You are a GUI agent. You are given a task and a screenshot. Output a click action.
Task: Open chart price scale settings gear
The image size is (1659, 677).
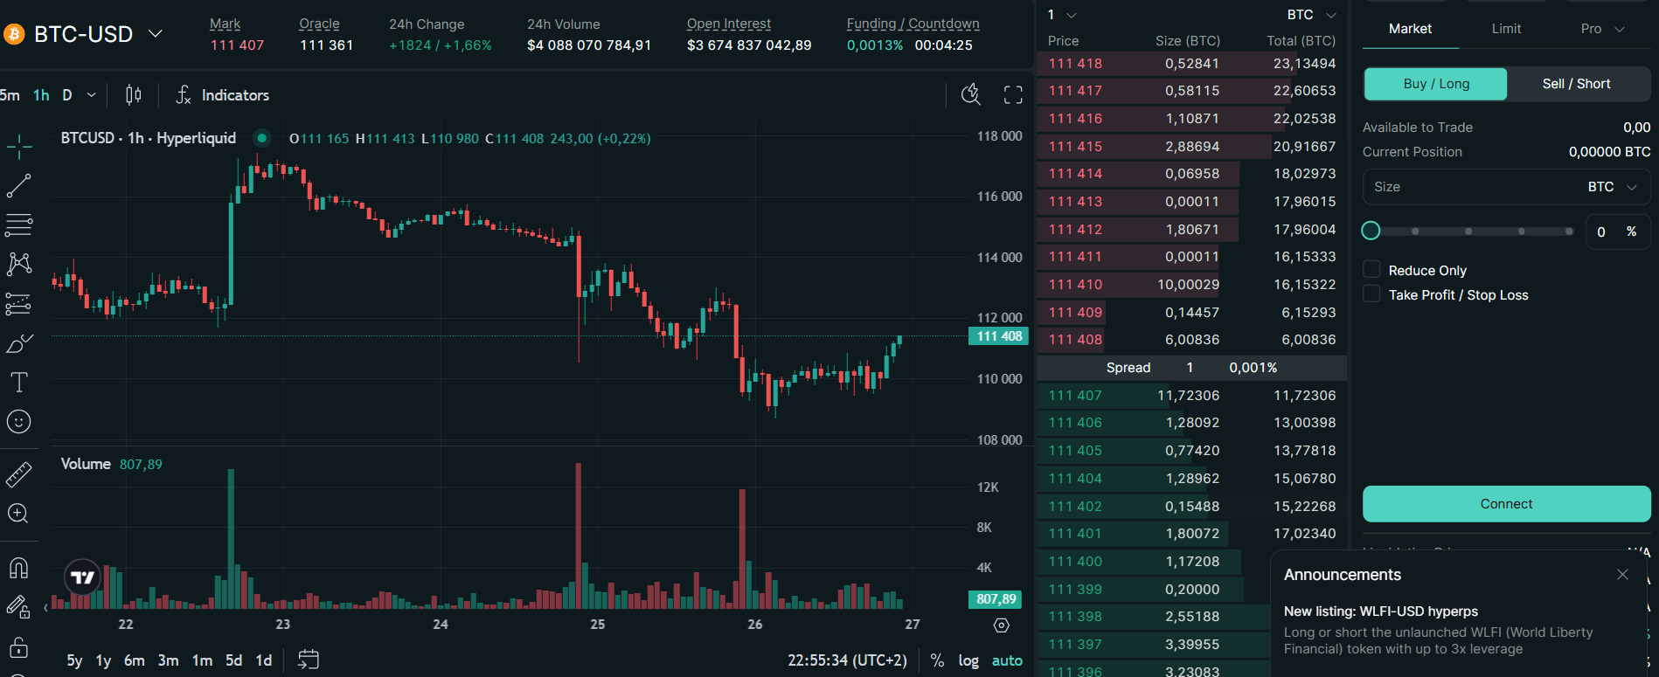[x=1002, y=625]
